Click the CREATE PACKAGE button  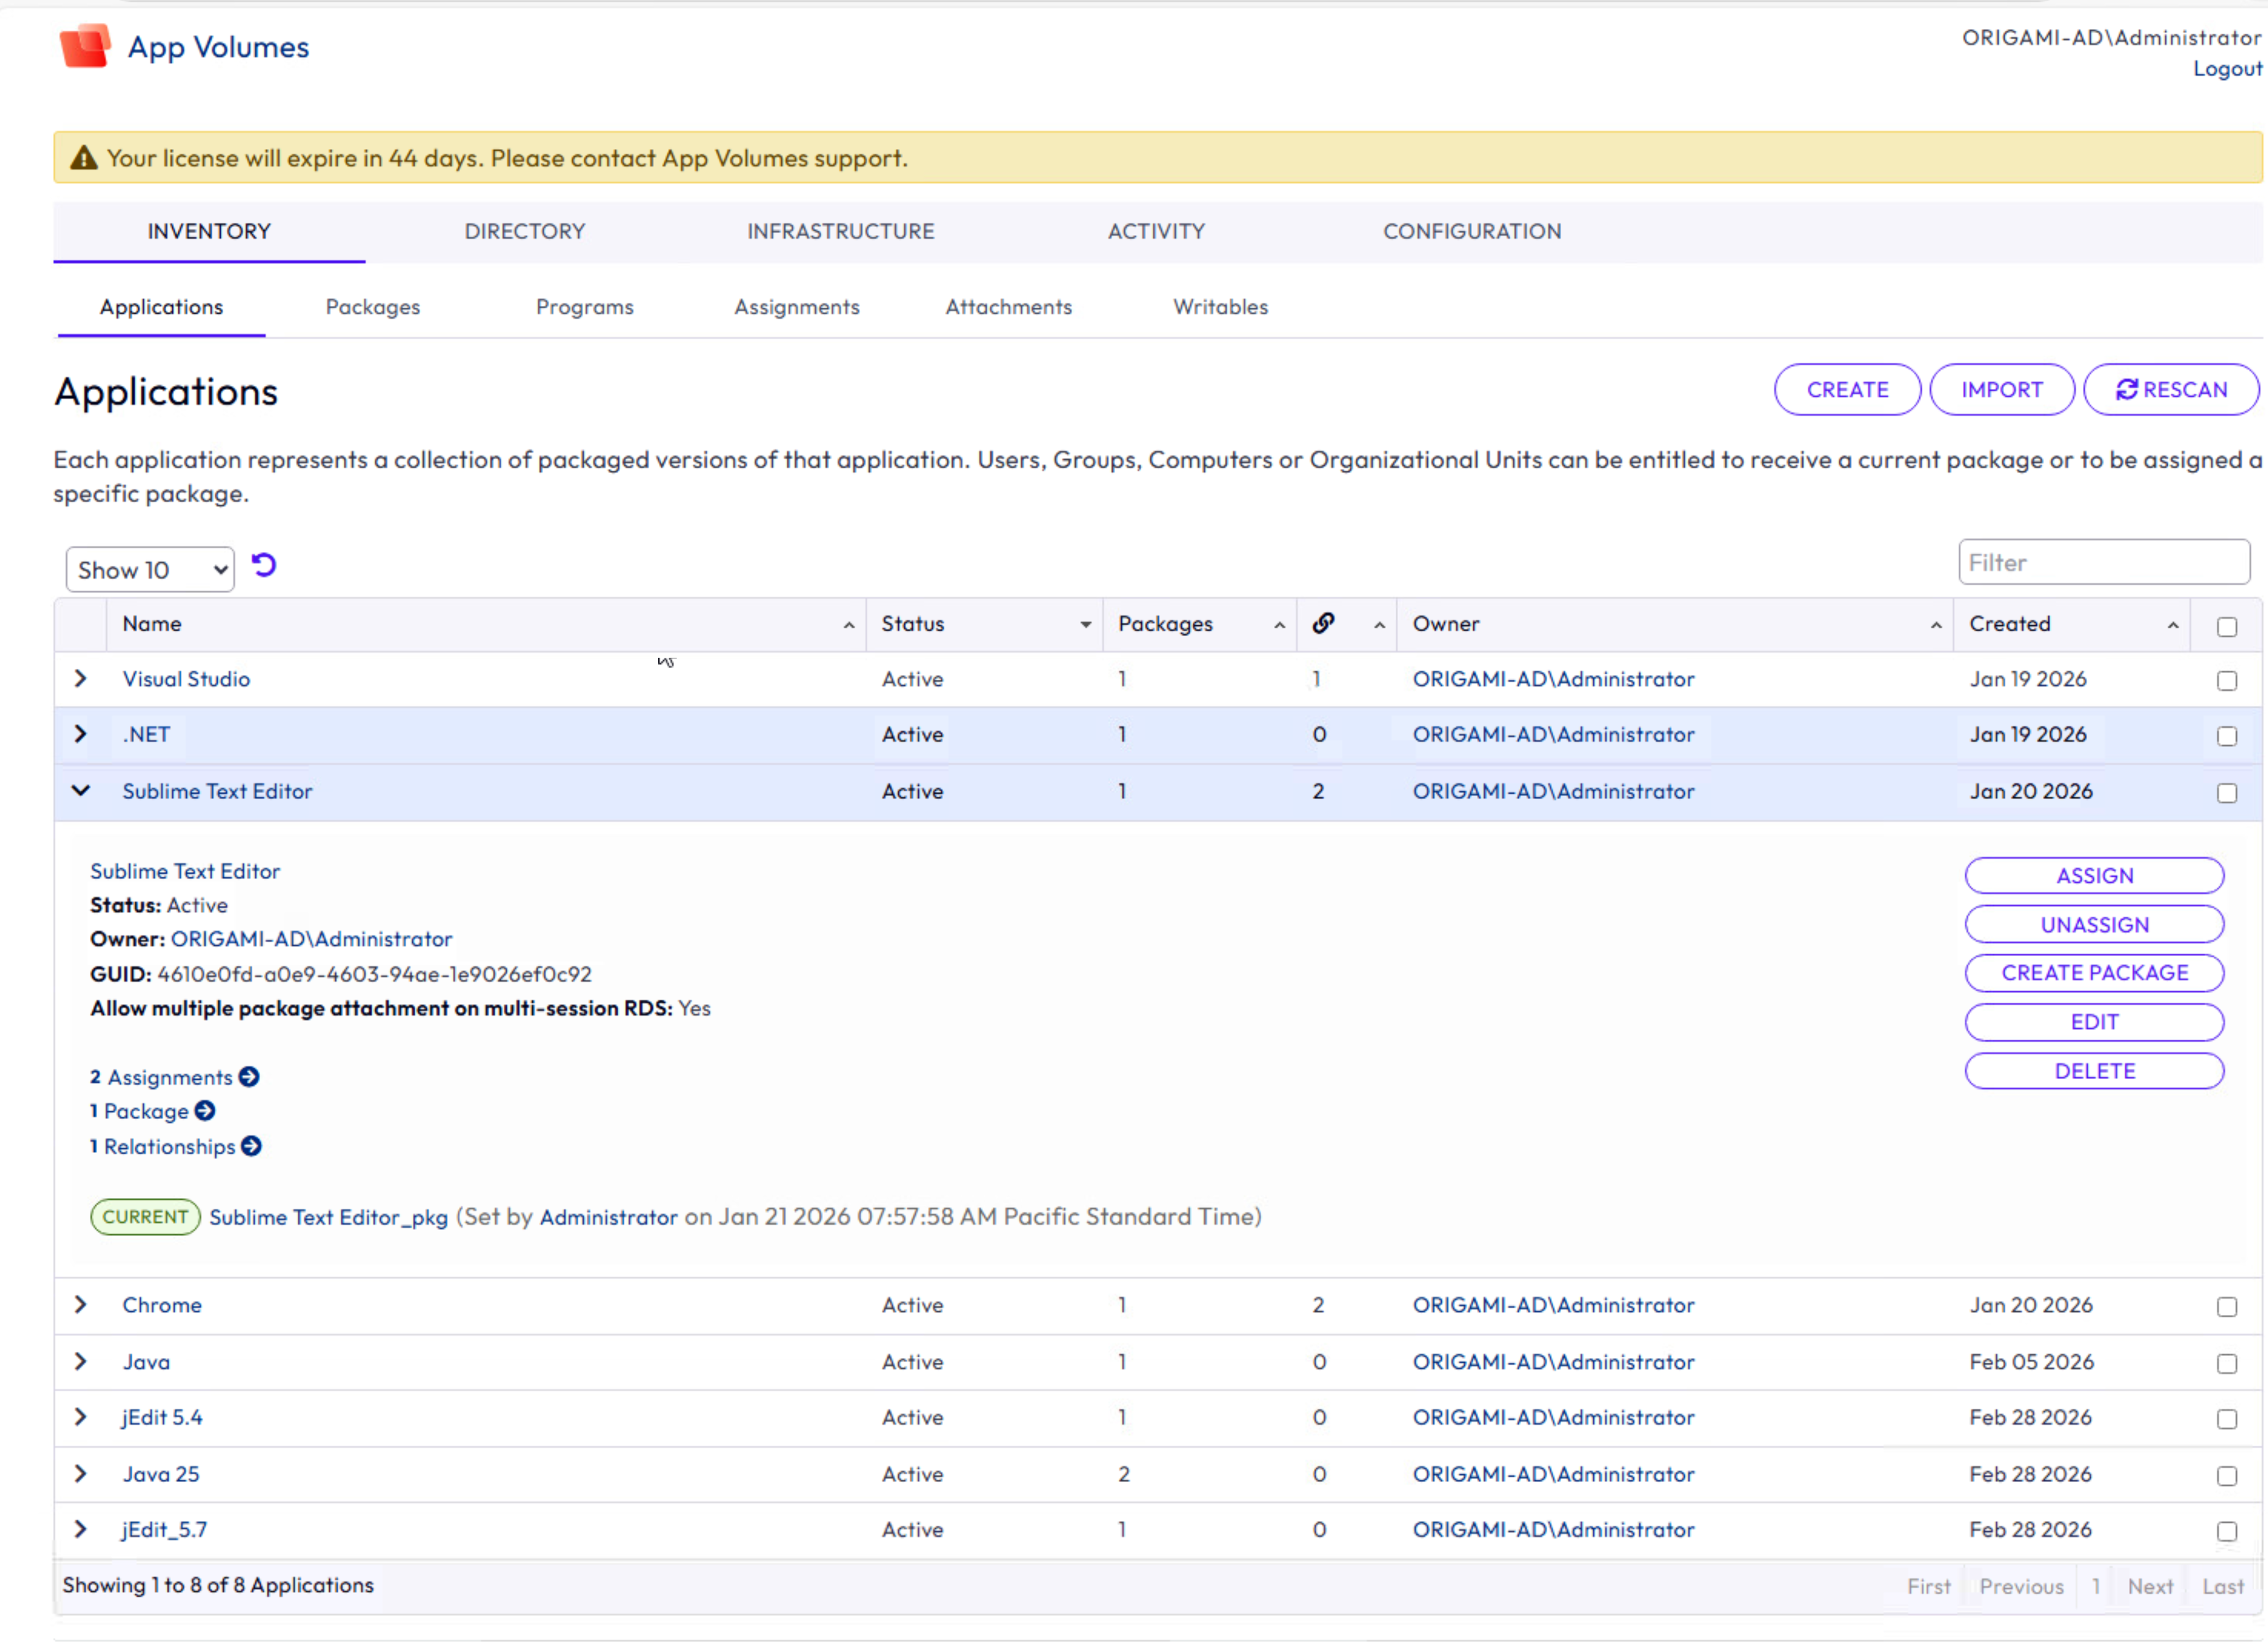(2094, 973)
